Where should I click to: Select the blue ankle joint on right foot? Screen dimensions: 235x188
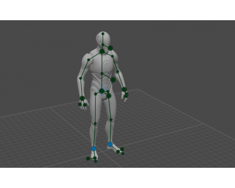point(94,149)
